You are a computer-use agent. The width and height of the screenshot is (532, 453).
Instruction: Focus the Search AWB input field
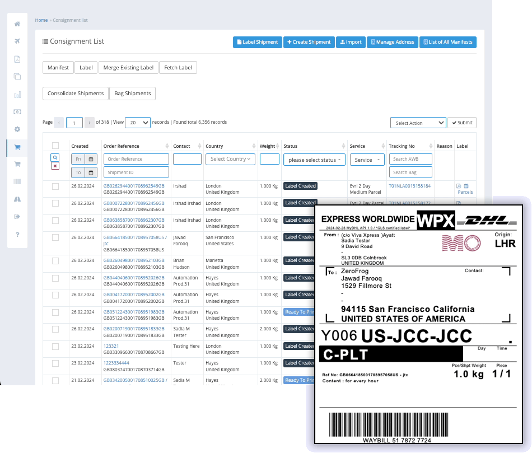[x=410, y=159]
